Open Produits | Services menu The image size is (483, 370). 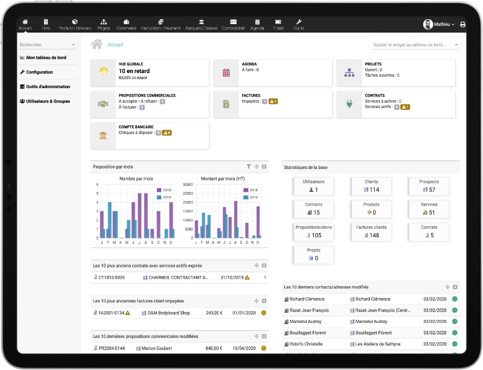tap(75, 25)
